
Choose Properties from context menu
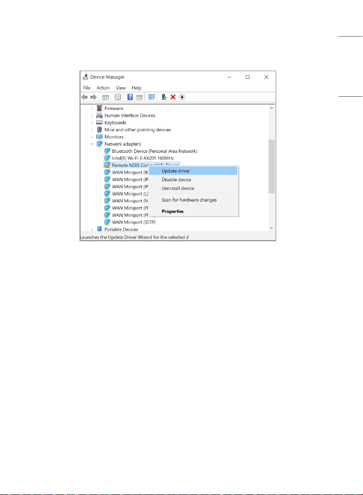(x=193, y=211)
